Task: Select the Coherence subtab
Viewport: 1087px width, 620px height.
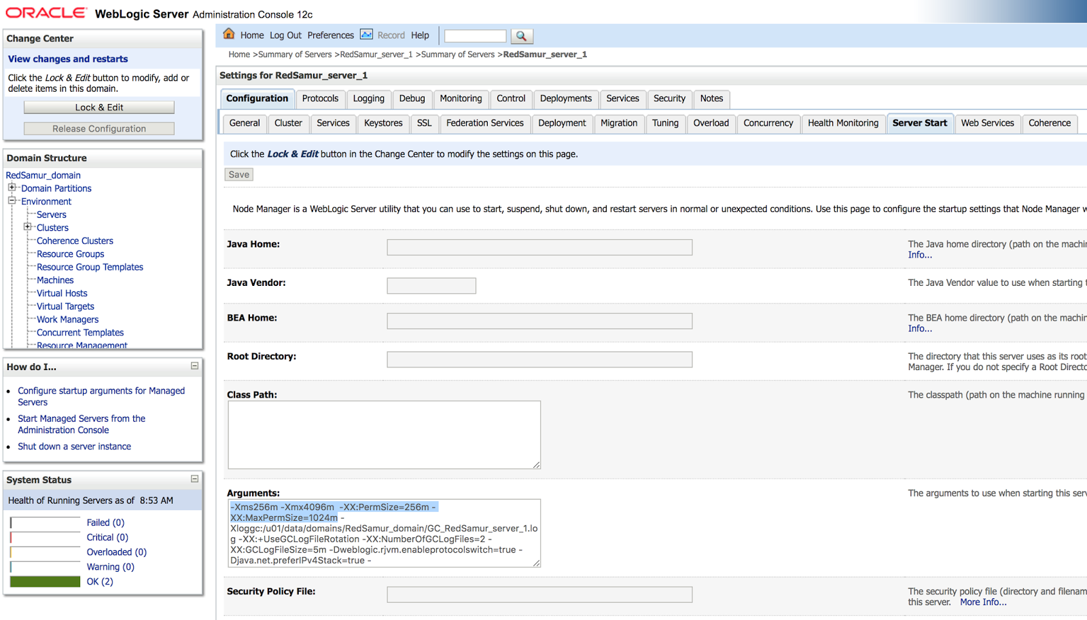Action: (1049, 123)
